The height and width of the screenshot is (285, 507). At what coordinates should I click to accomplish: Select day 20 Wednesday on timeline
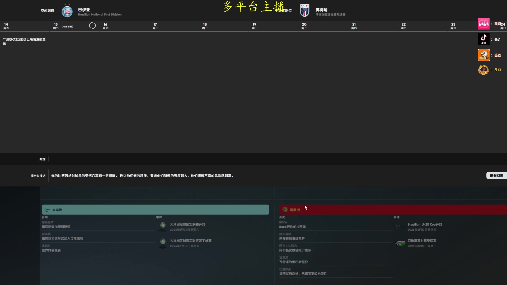pos(304,26)
